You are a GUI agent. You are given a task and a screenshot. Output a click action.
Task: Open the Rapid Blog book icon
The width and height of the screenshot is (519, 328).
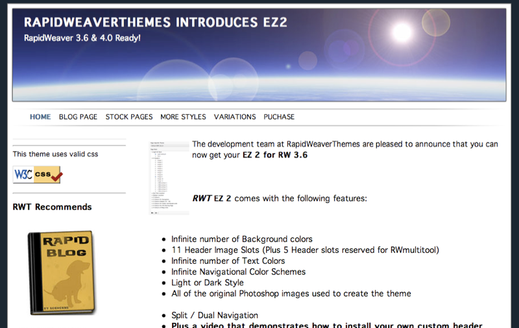pyautogui.click(x=61, y=273)
